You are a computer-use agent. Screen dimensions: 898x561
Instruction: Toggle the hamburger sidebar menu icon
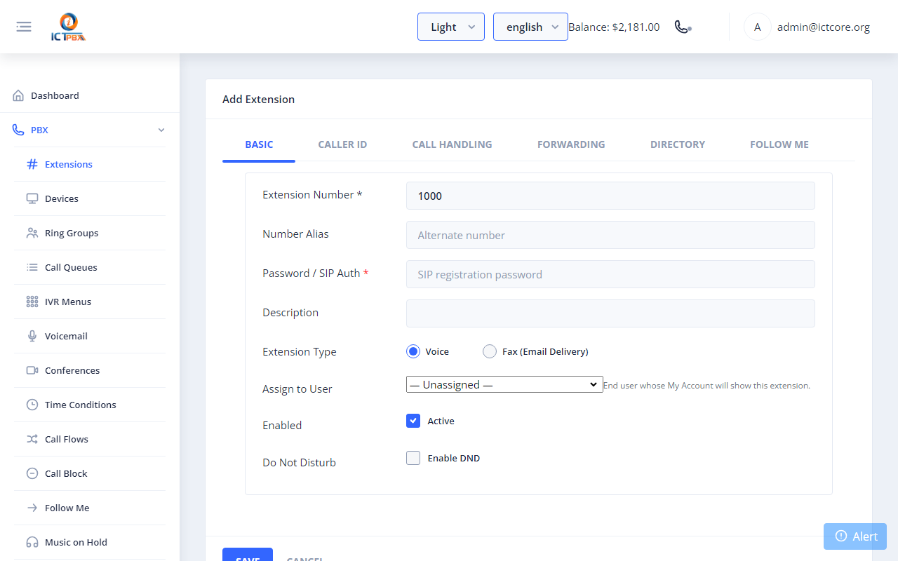point(24,27)
